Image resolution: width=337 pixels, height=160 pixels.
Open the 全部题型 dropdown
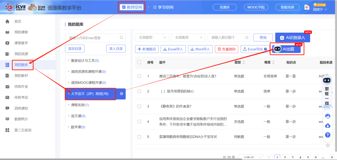(152, 37)
